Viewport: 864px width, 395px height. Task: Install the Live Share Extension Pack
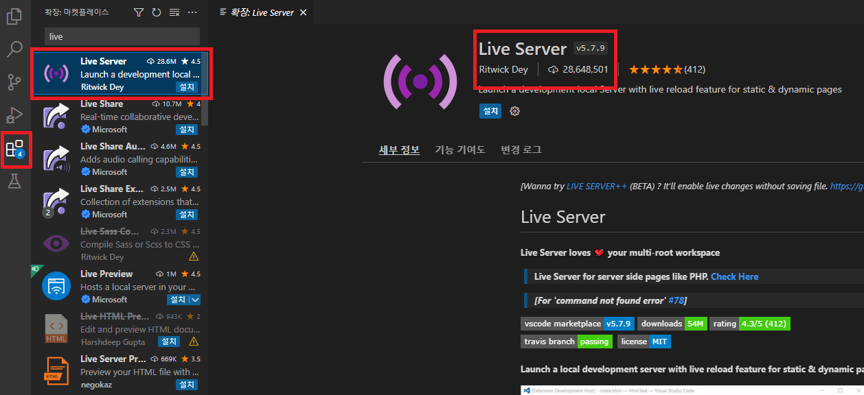pos(186,215)
